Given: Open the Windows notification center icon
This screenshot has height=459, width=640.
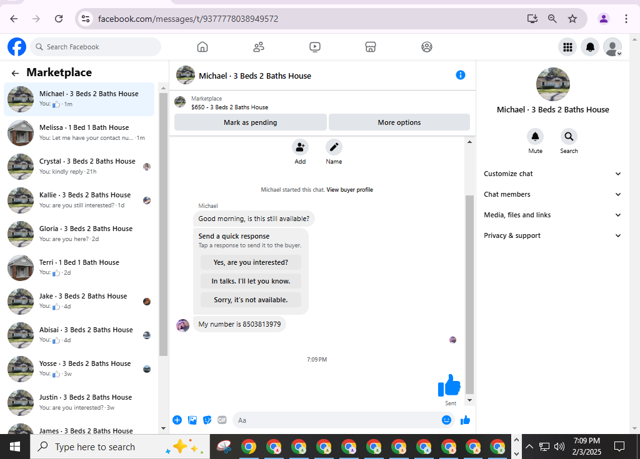Looking at the screenshot, I should pyautogui.click(x=619, y=447).
